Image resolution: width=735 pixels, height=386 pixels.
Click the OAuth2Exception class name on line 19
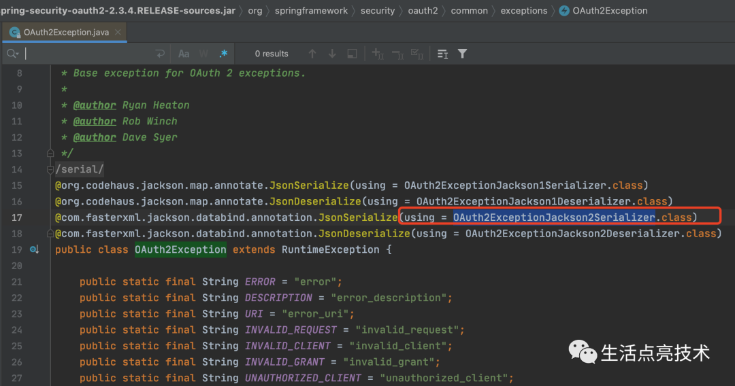(180, 249)
